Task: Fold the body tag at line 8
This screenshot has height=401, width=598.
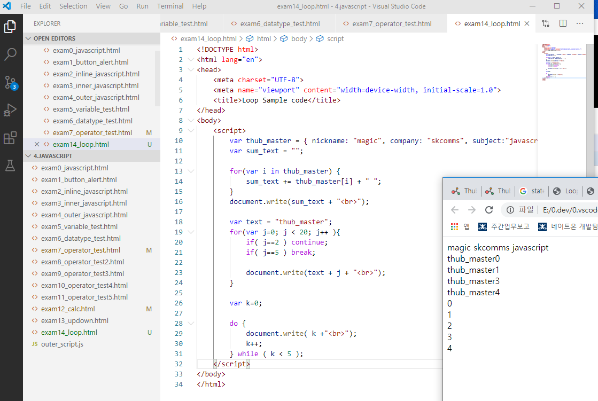Action: [x=191, y=121]
